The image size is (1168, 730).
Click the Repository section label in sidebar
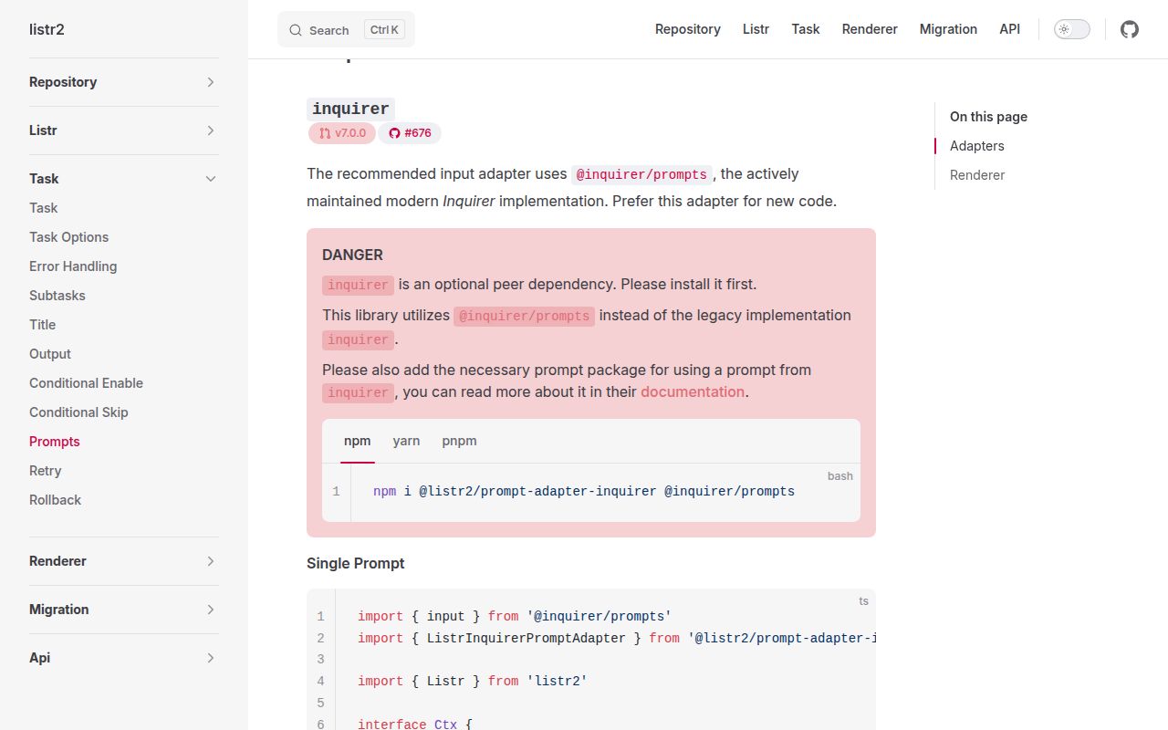coord(63,82)
